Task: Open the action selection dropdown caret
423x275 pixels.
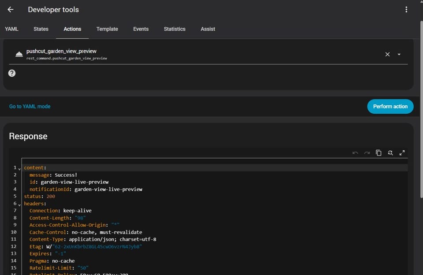Action: click(399, 54)
